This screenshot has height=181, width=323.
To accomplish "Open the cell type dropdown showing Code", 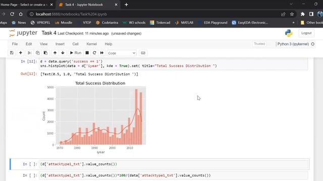I will (x=122, y=53).
